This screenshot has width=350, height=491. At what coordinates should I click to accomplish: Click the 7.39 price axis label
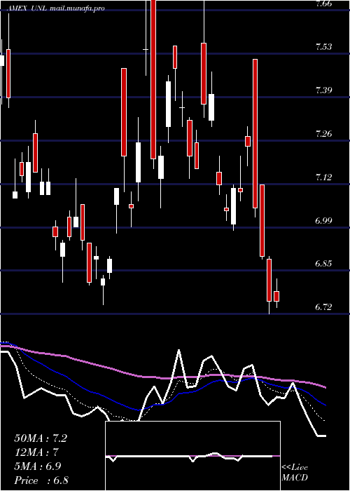(x=323, y=90)
